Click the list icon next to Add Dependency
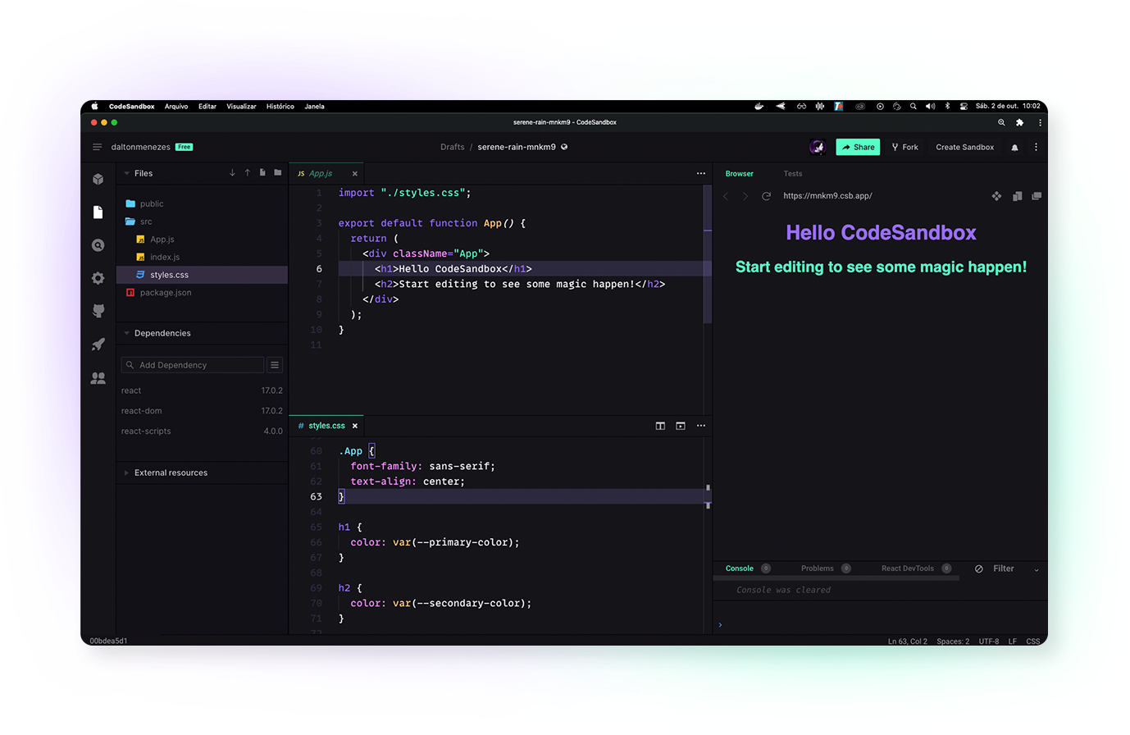The image size is (1130, 735). (275, 365)
